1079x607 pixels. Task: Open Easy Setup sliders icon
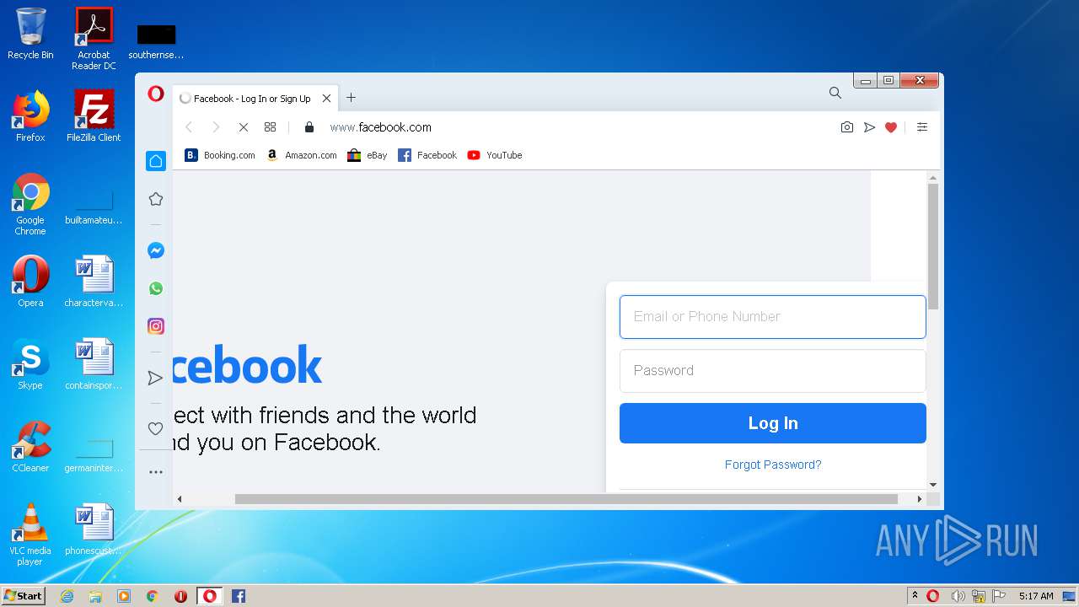922,127
